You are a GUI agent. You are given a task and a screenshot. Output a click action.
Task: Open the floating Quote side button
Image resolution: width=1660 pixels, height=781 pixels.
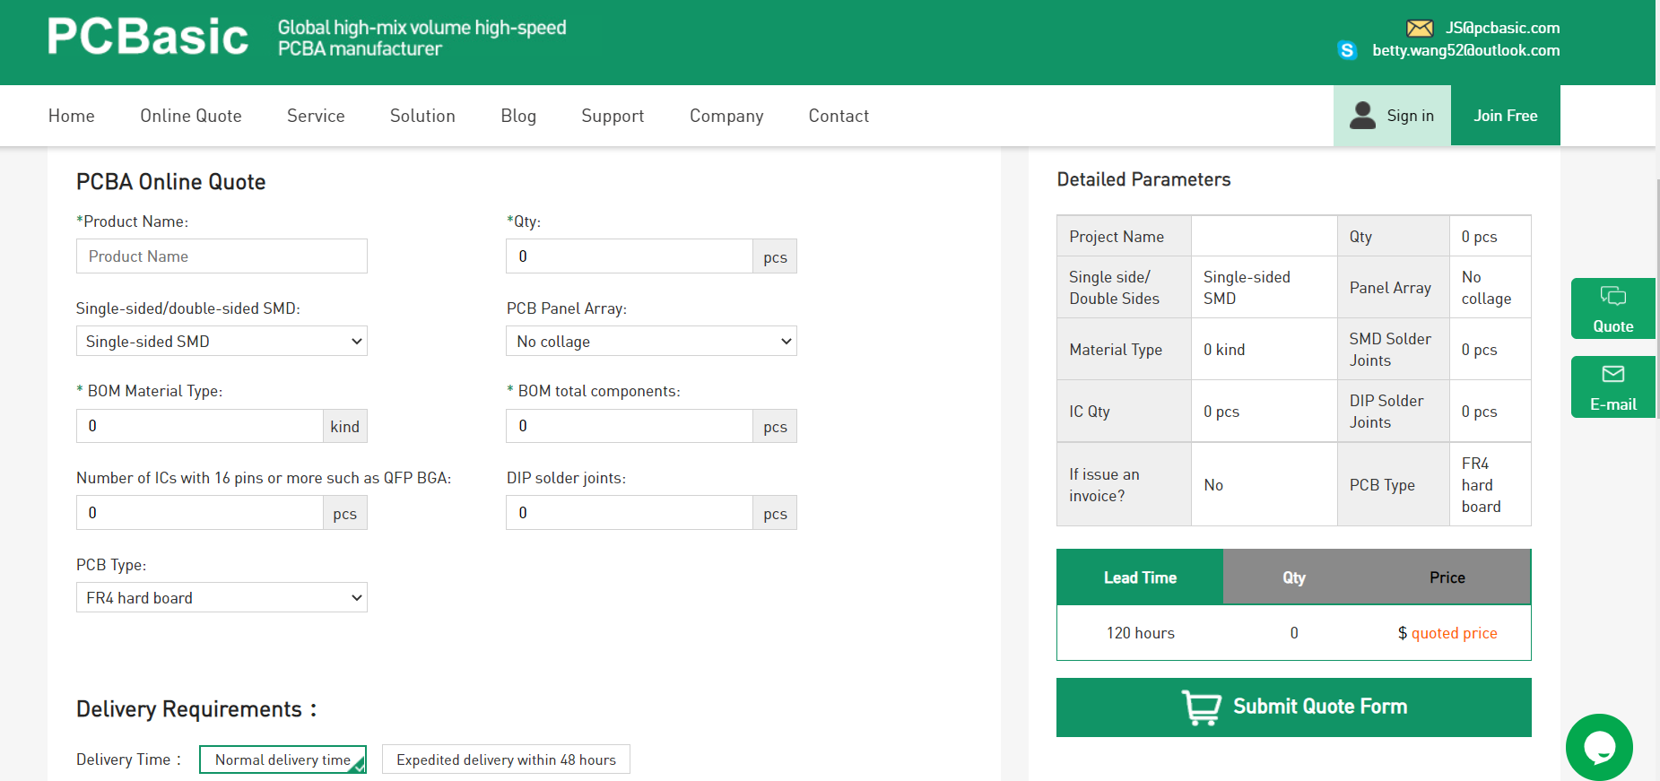click(x=1612, y=308)
